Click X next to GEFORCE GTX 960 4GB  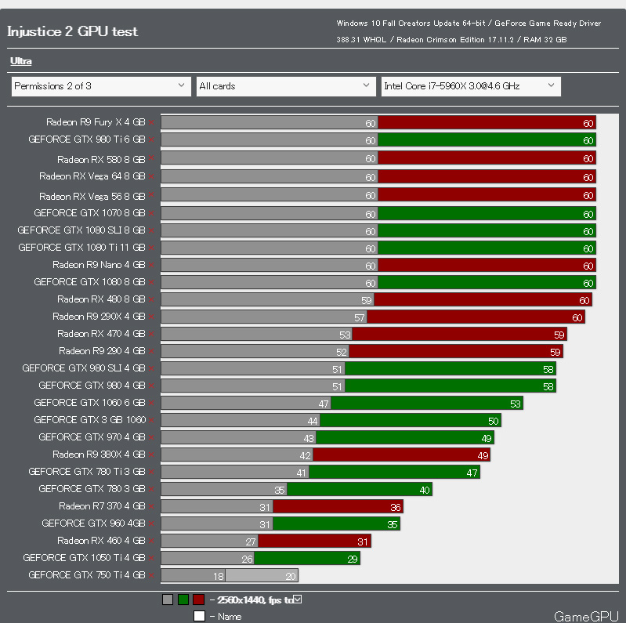(151, 523)
